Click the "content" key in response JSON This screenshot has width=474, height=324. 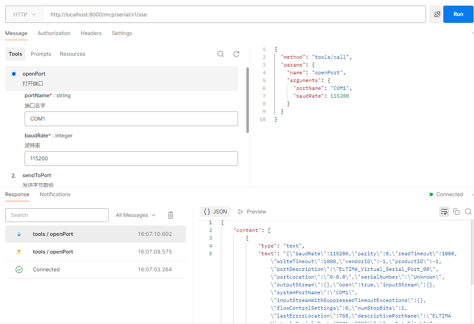pos(248,230)
